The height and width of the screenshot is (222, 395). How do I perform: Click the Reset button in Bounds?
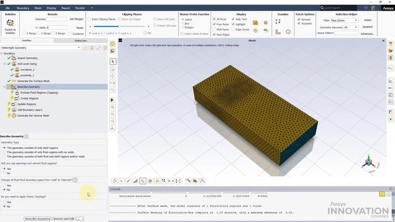tap(80, 28)
